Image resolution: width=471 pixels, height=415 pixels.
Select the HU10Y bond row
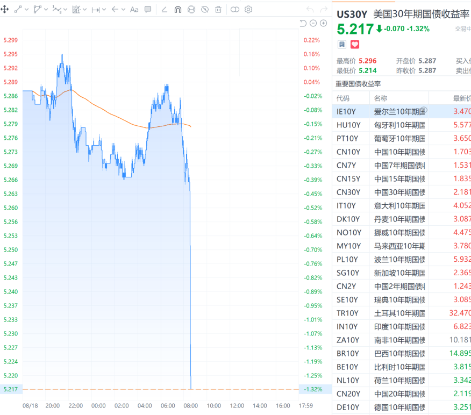[x=402, y=125]
